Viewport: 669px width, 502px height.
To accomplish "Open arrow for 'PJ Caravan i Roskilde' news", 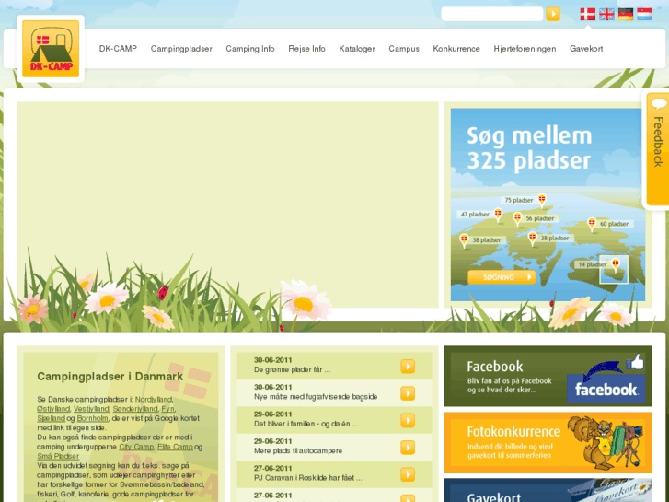I will (408, 474).
